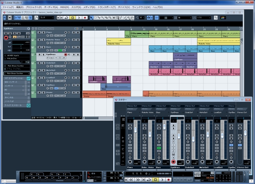Solo the Robotic Voice track

click(x=43, y=40)
